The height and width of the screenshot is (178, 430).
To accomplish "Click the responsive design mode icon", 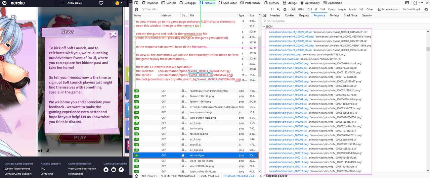I will 415,3.
